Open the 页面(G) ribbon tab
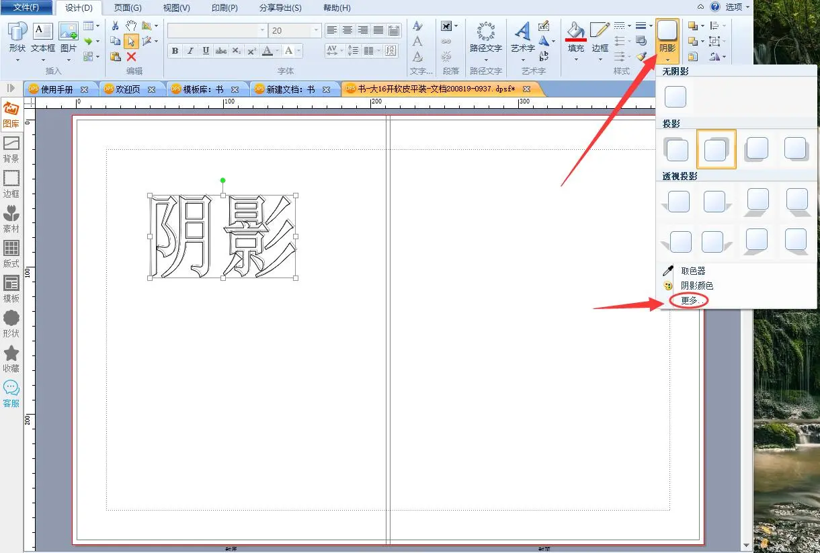820x553 pixels. 128,8
